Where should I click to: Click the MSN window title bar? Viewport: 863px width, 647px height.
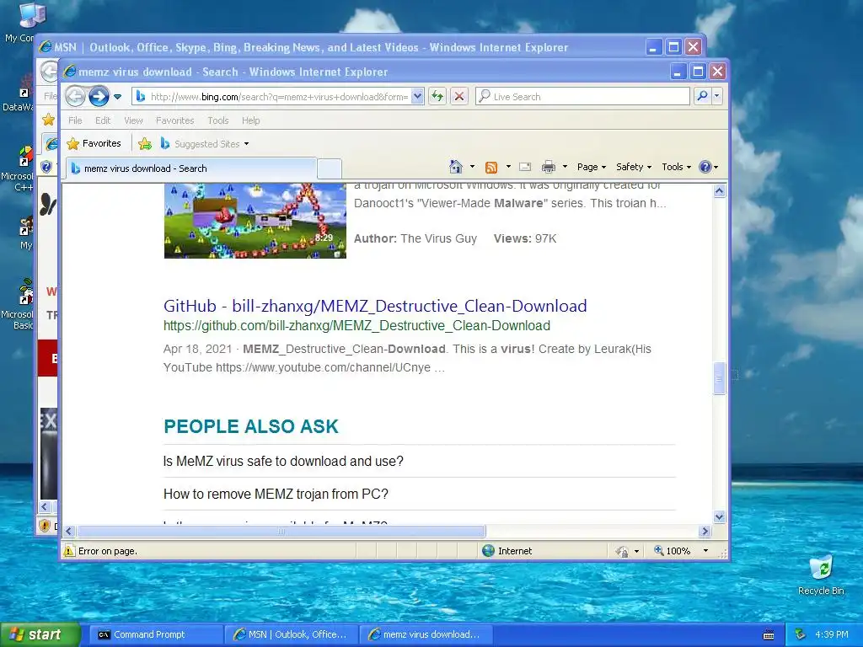pos(341,47)
